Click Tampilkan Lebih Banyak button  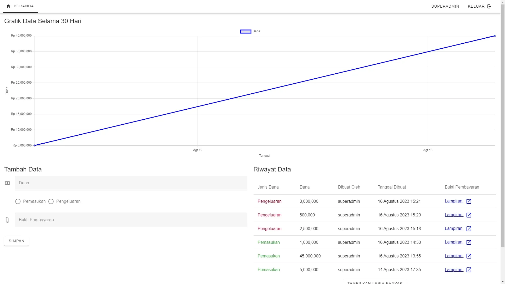pyautogui.click(x=375, y=282)
